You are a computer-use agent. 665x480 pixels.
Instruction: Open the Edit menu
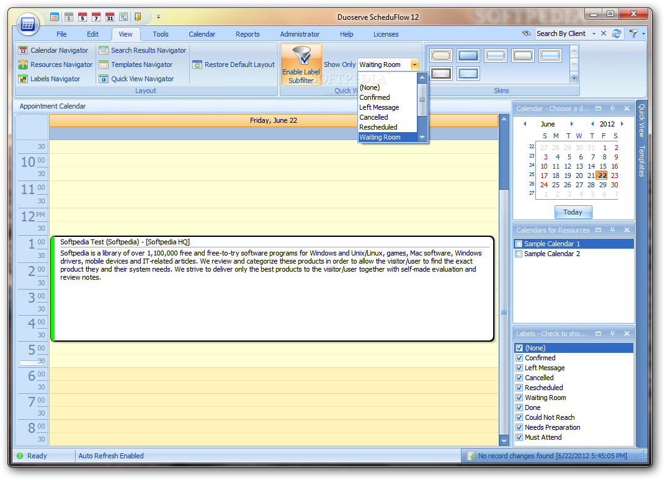92,34
